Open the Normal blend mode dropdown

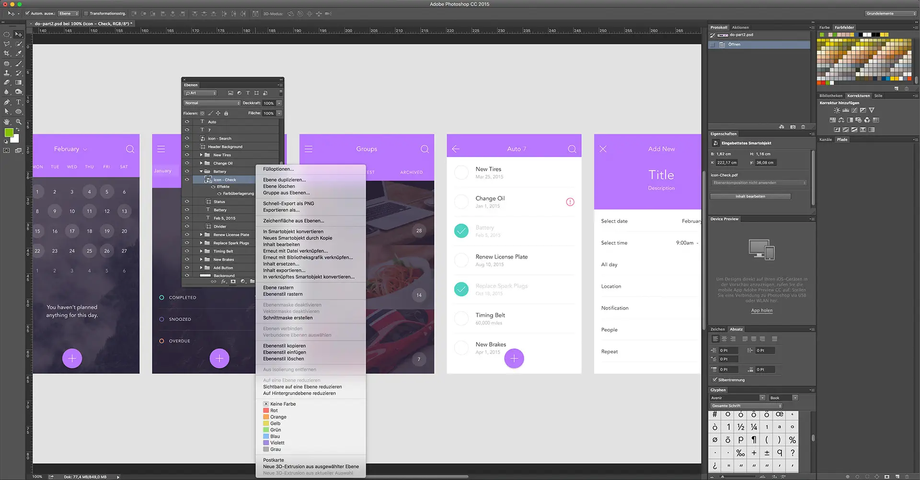point(212,103)
